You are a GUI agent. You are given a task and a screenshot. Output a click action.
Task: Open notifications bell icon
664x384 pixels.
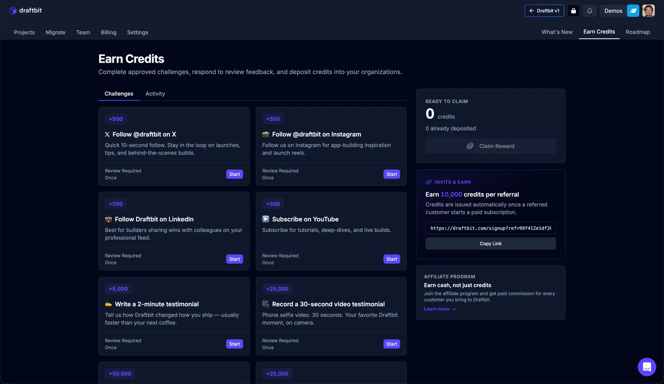click(x=589, y=11)
